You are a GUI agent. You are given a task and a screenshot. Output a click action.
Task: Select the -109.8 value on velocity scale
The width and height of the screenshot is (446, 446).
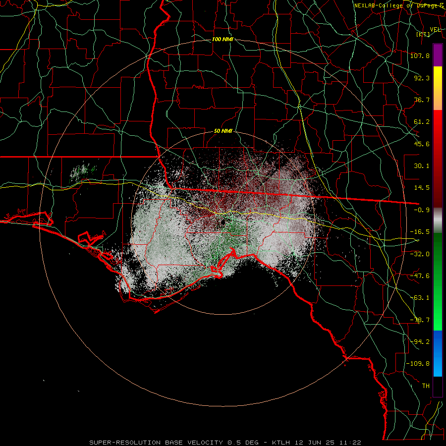point(418,364)
